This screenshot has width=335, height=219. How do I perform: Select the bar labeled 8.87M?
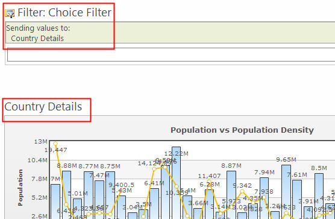231,195
